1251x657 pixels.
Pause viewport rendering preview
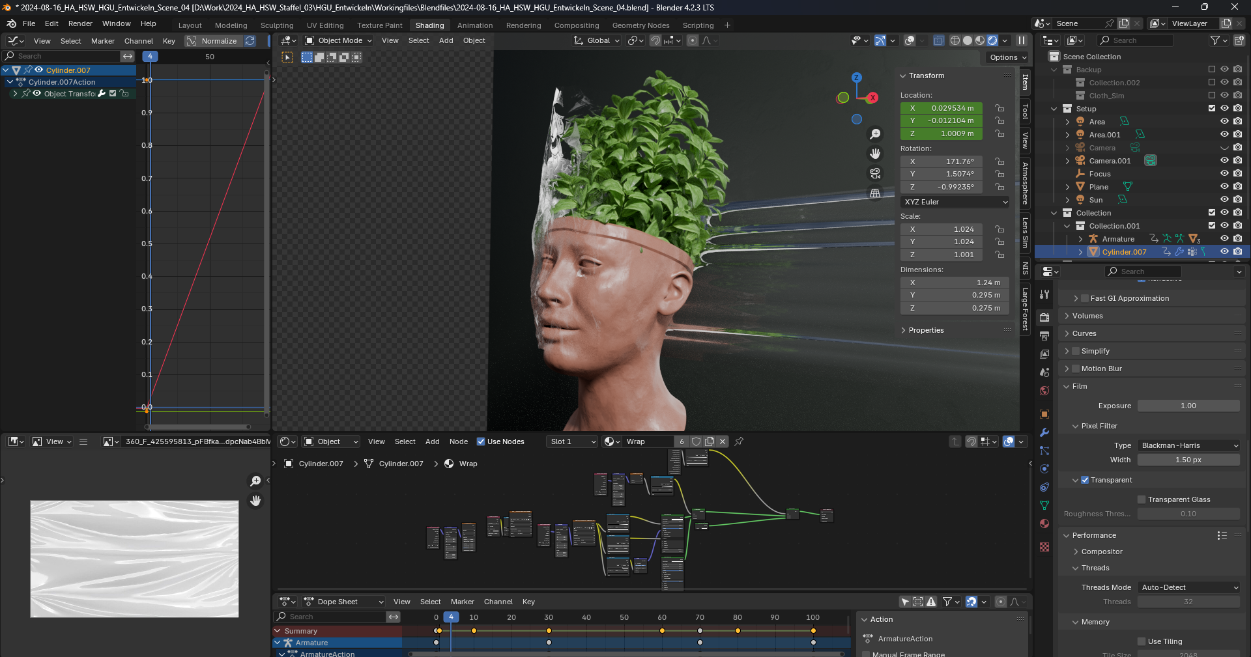click(1022, 40)
